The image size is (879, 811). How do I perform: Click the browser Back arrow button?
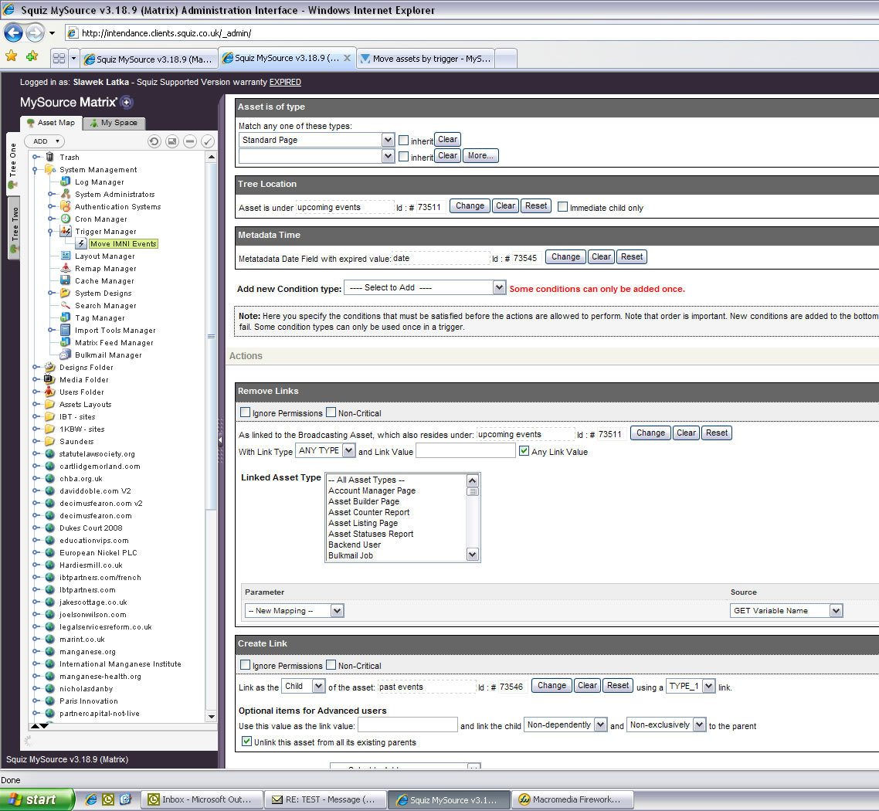(13, 33)
